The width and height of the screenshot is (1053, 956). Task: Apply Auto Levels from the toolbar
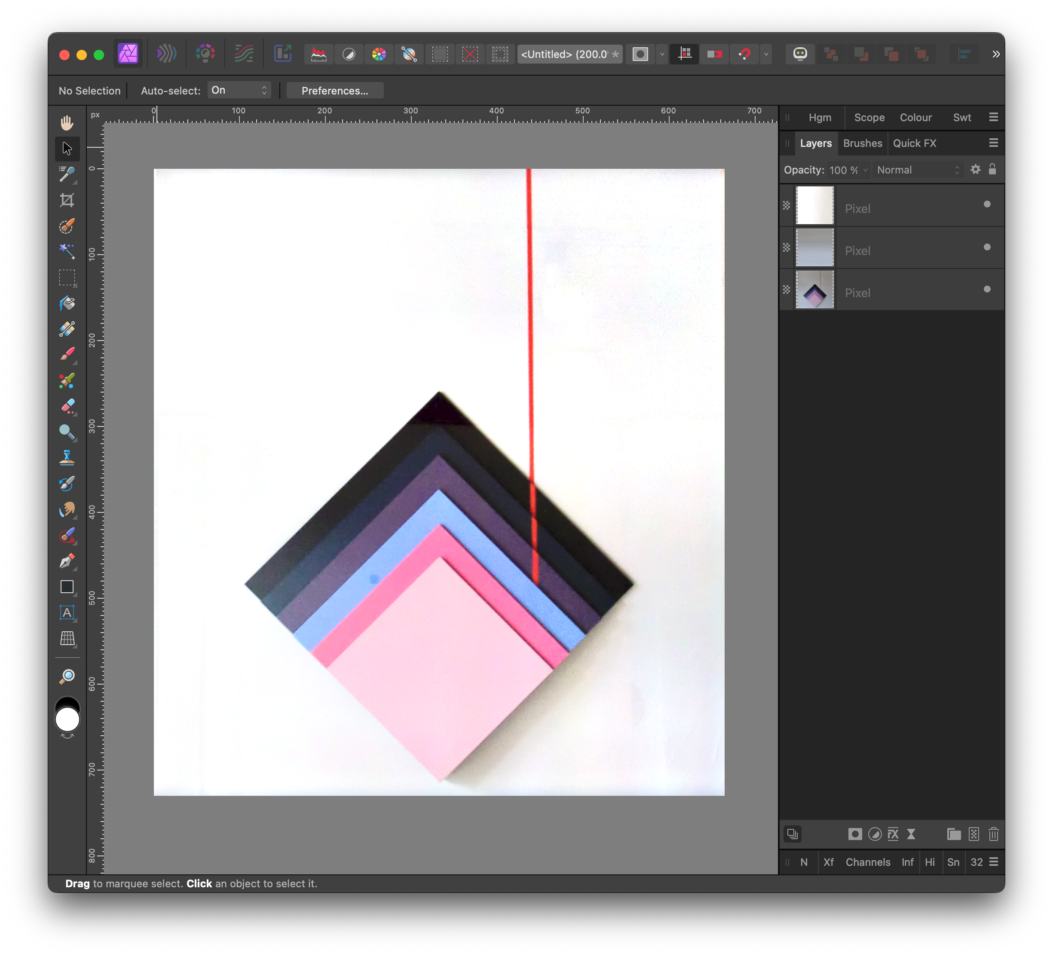point(318,54)
